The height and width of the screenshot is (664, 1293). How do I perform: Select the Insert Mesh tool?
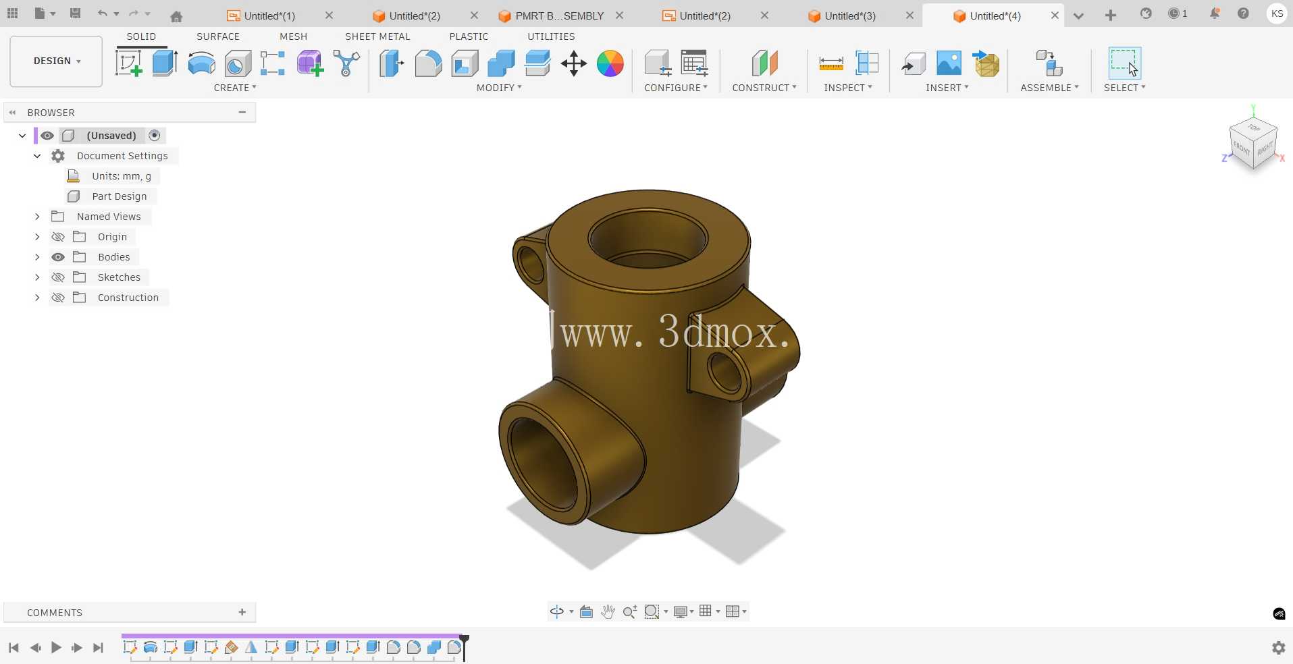point(986,63)
